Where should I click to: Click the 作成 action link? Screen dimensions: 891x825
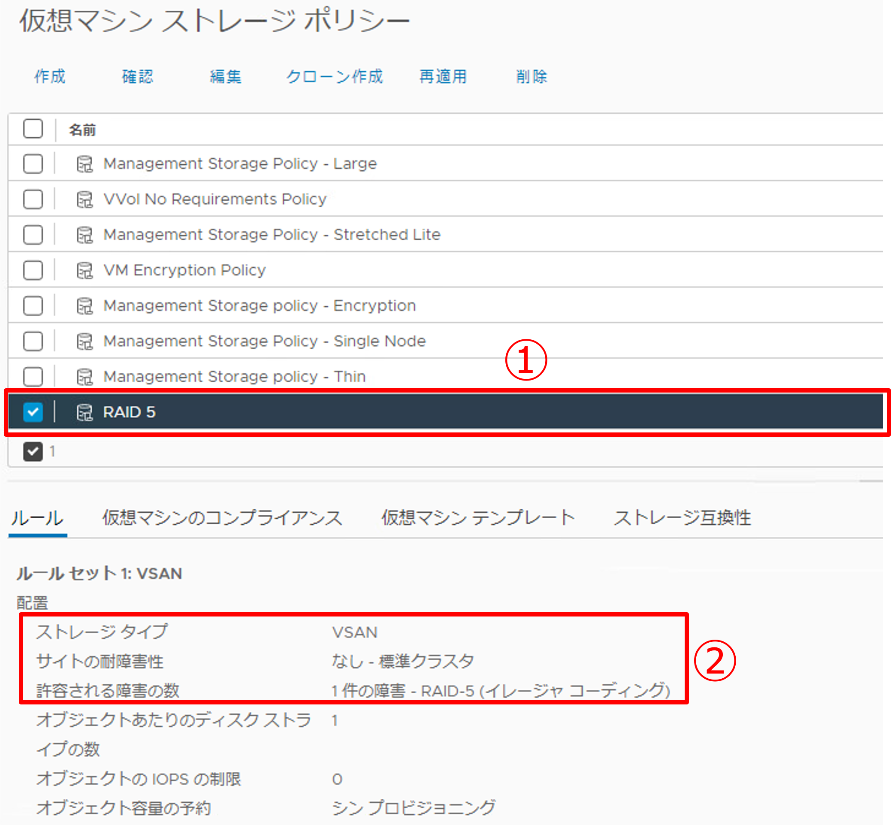(50, 76)
